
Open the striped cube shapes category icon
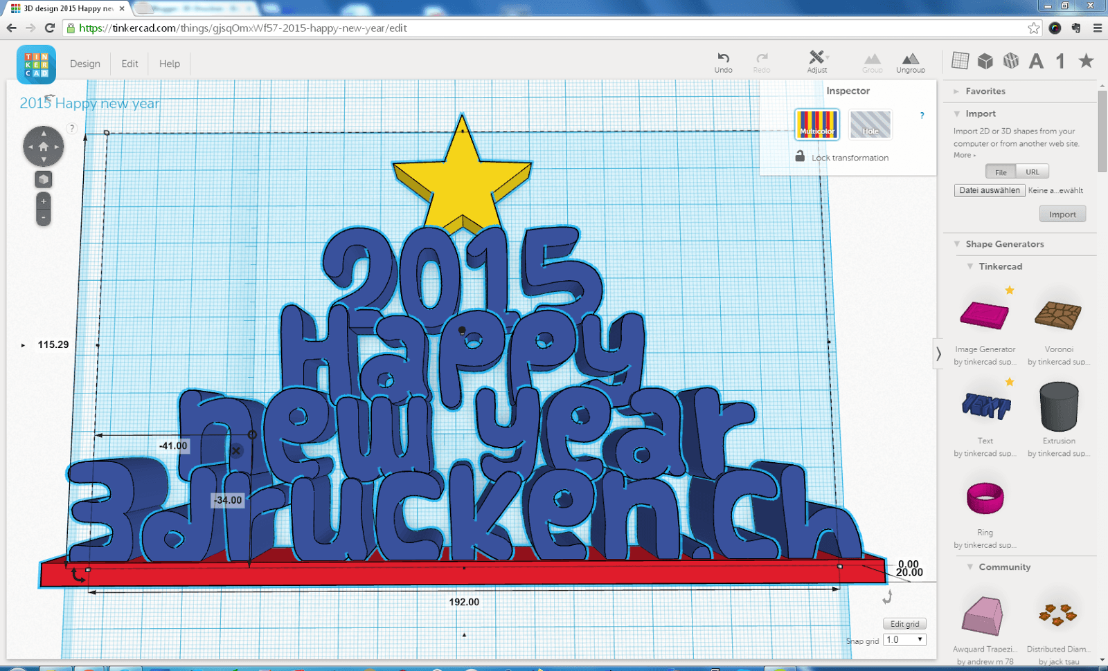pos(1011,61)
